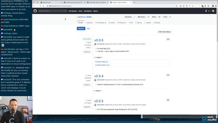This screenshot has width=218, height=123.
Task: Open the lambo repository link
Action: [x=89, y=17]
